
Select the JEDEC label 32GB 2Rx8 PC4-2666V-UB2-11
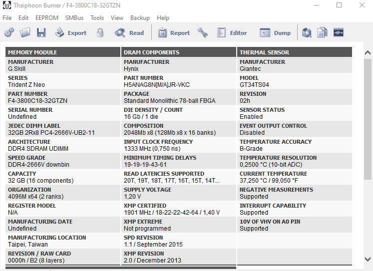[x=51, y=133]
